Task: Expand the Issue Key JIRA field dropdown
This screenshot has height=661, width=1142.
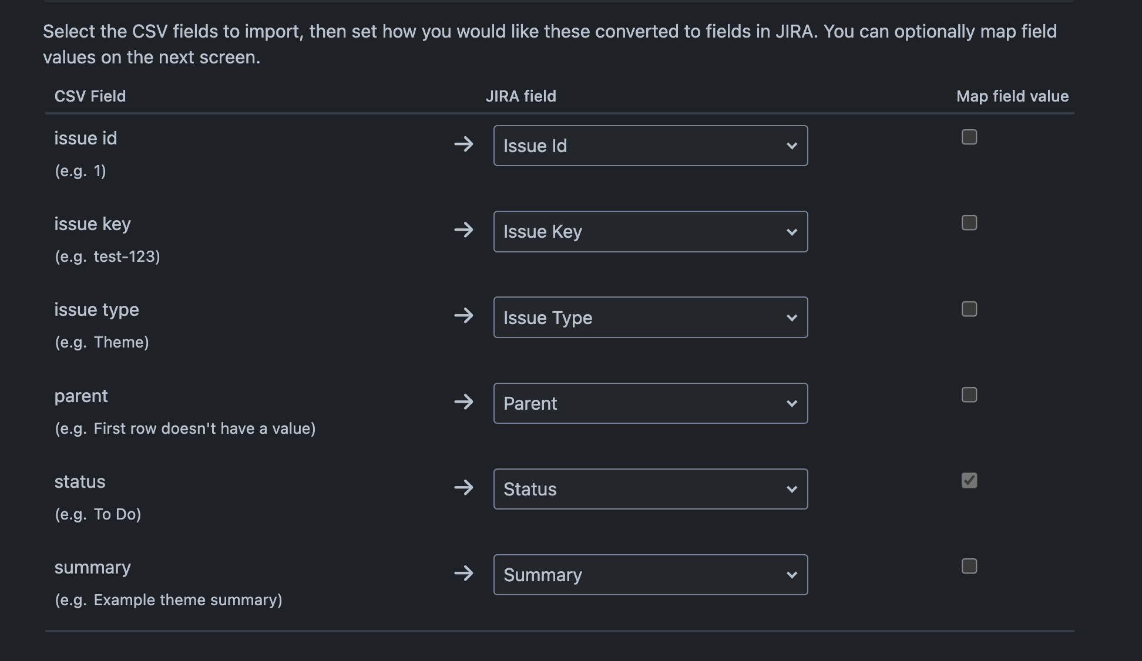Action: point(650,232)
